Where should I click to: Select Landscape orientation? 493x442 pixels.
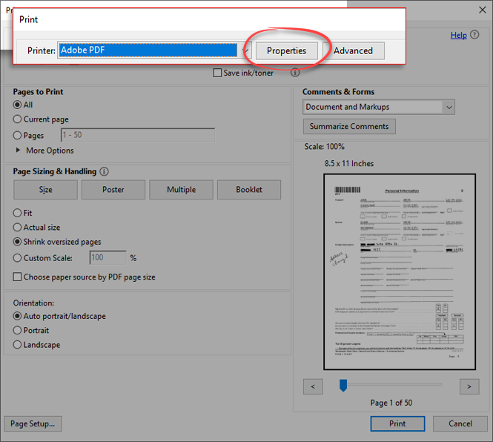coord(18,345)
